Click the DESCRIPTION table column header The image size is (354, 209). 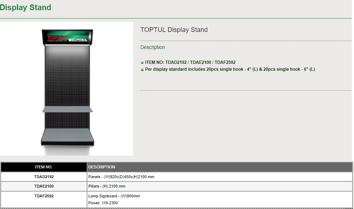(220, 167)
